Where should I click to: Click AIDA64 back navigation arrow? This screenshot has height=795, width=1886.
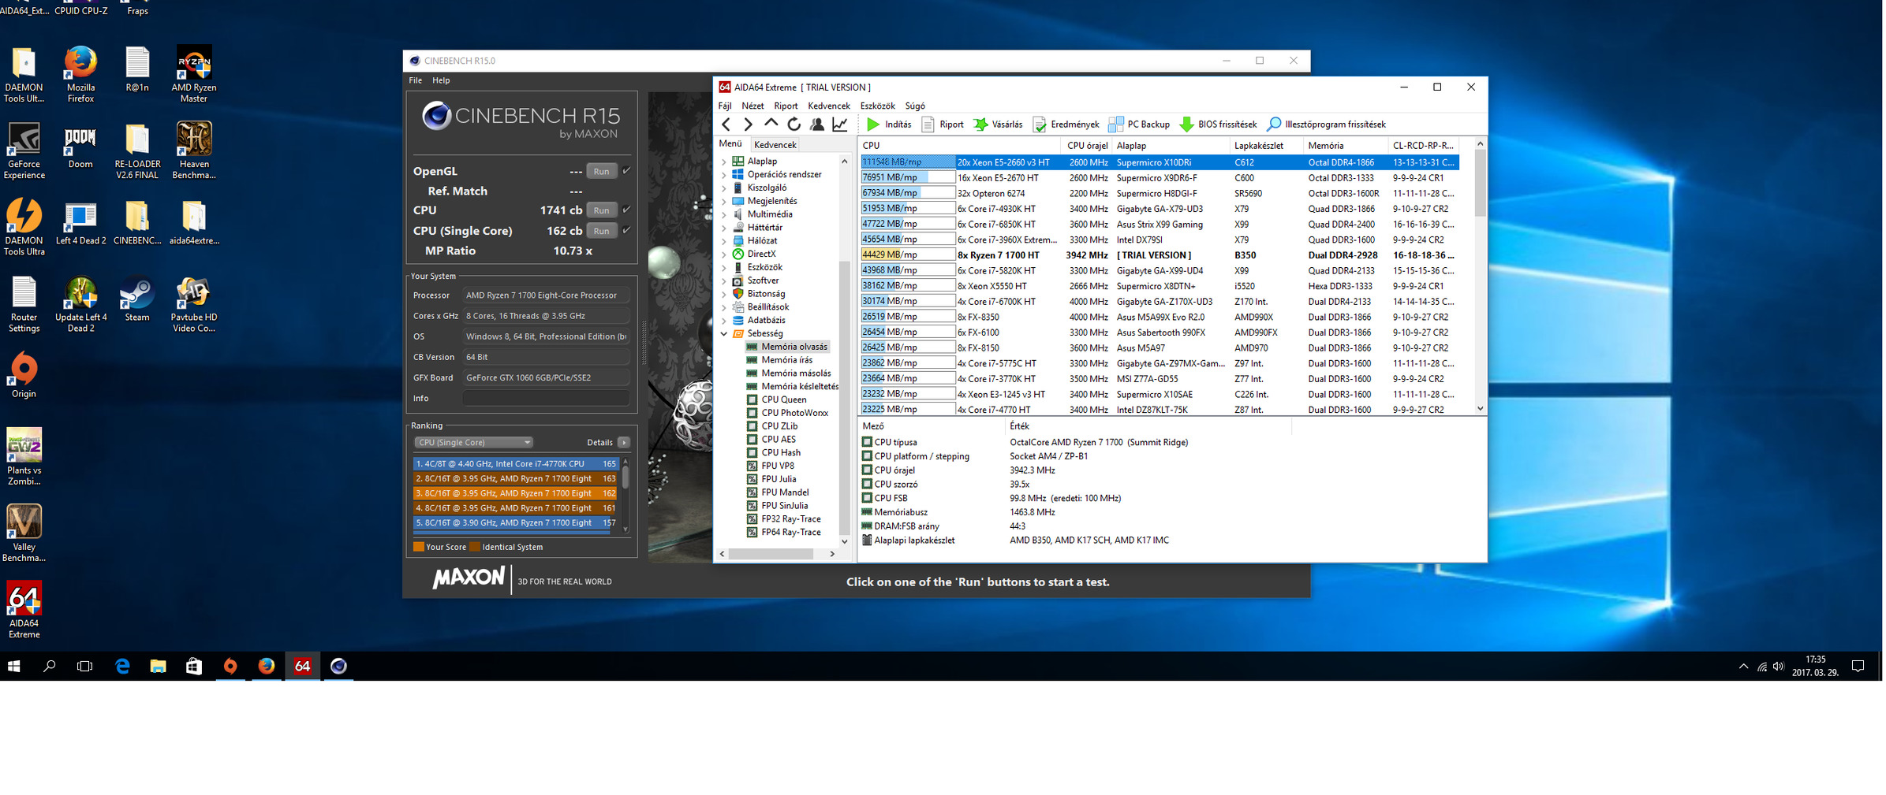pyautogui.click(x=726, y=124)
